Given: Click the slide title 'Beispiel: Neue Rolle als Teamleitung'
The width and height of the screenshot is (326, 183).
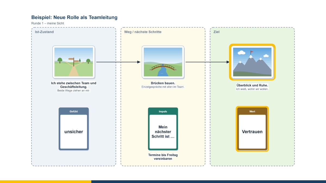Looking at the screenshot, I should [x=74, y=17].
